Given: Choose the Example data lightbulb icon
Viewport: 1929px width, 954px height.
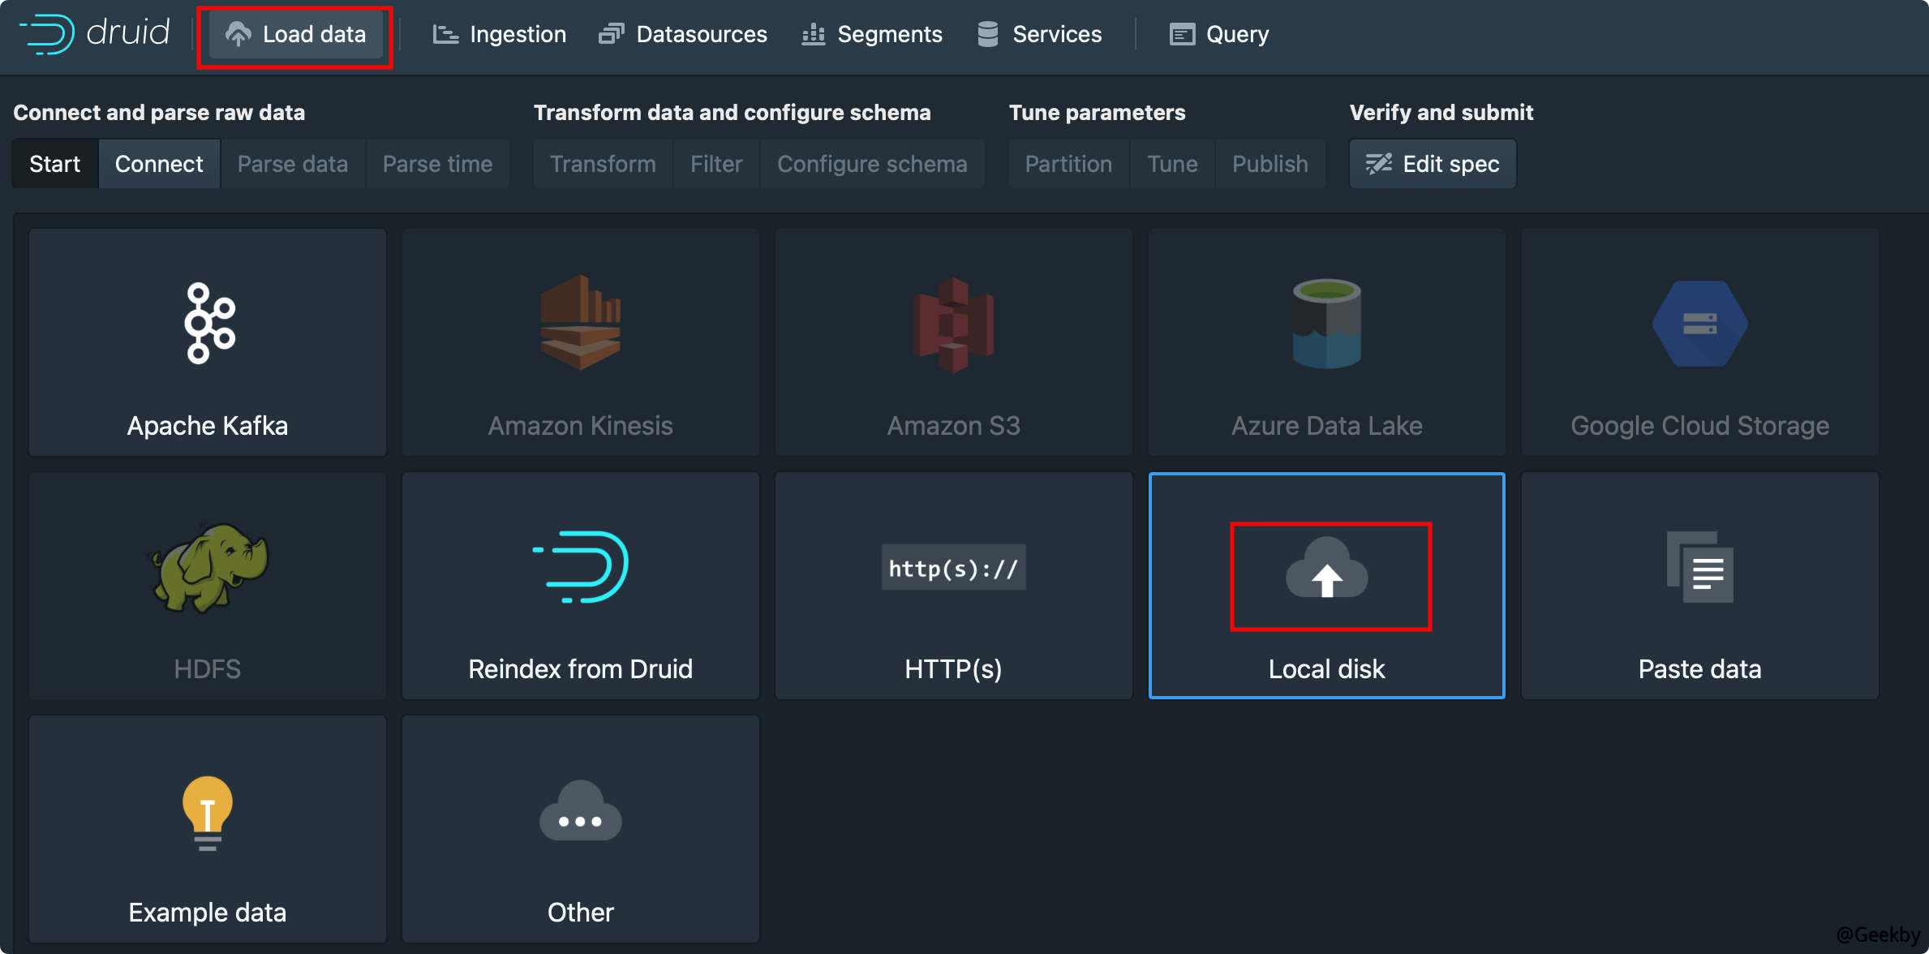Looking at the screenshot, I should click(x=208, y=813).
